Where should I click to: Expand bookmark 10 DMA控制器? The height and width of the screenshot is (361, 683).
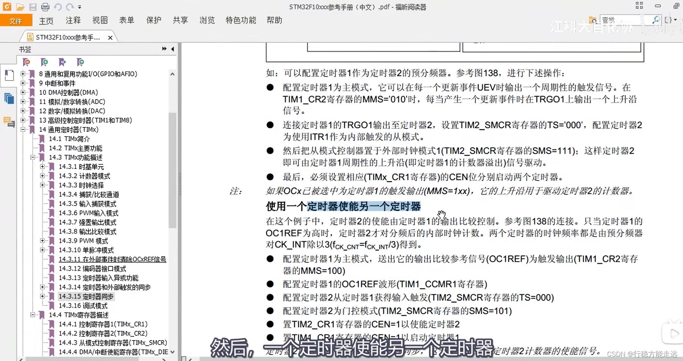(x=23, y=92)
